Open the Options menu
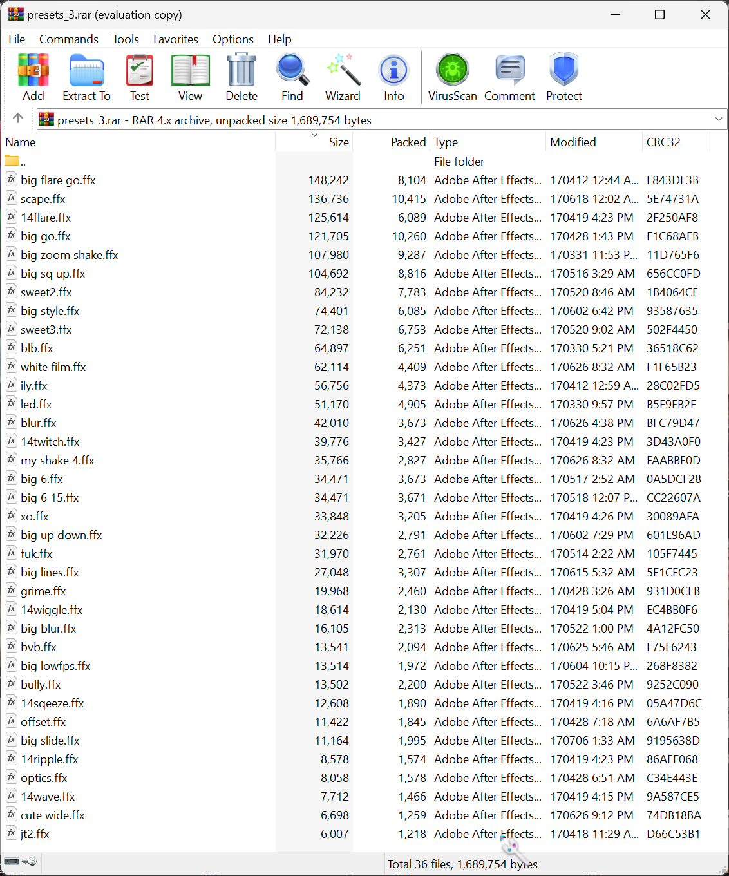The image size is (729, 876). click(233, 39)
